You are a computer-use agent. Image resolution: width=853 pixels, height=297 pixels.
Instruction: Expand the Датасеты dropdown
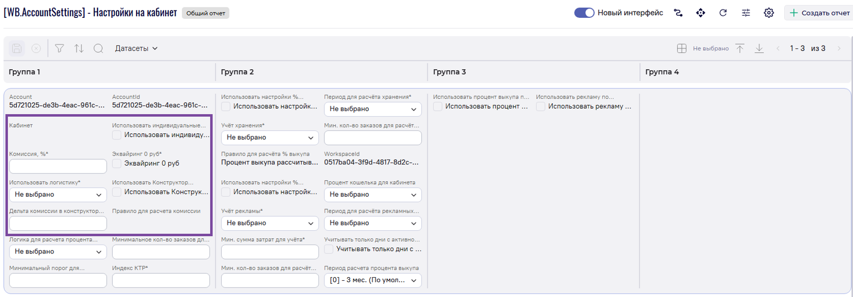(136, 48)
